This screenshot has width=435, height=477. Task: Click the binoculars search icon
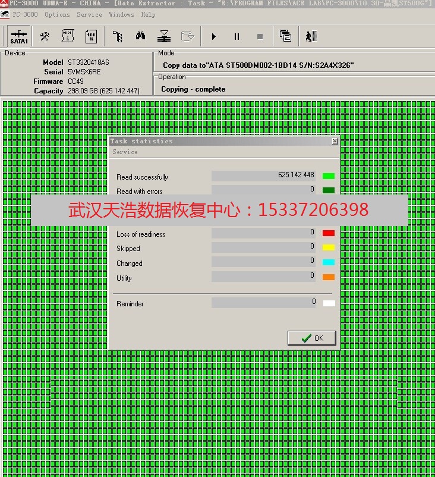click(140, 37)
